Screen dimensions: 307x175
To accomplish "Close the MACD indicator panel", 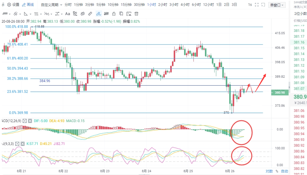I will tap(30, 121).
